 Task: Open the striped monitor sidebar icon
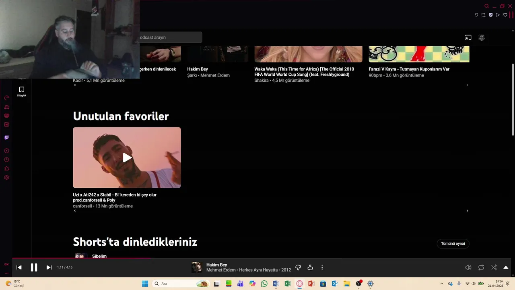6,116
